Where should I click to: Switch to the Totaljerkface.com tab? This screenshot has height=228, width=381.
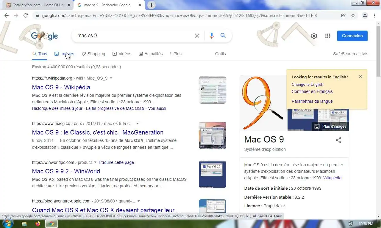(39, 5)
